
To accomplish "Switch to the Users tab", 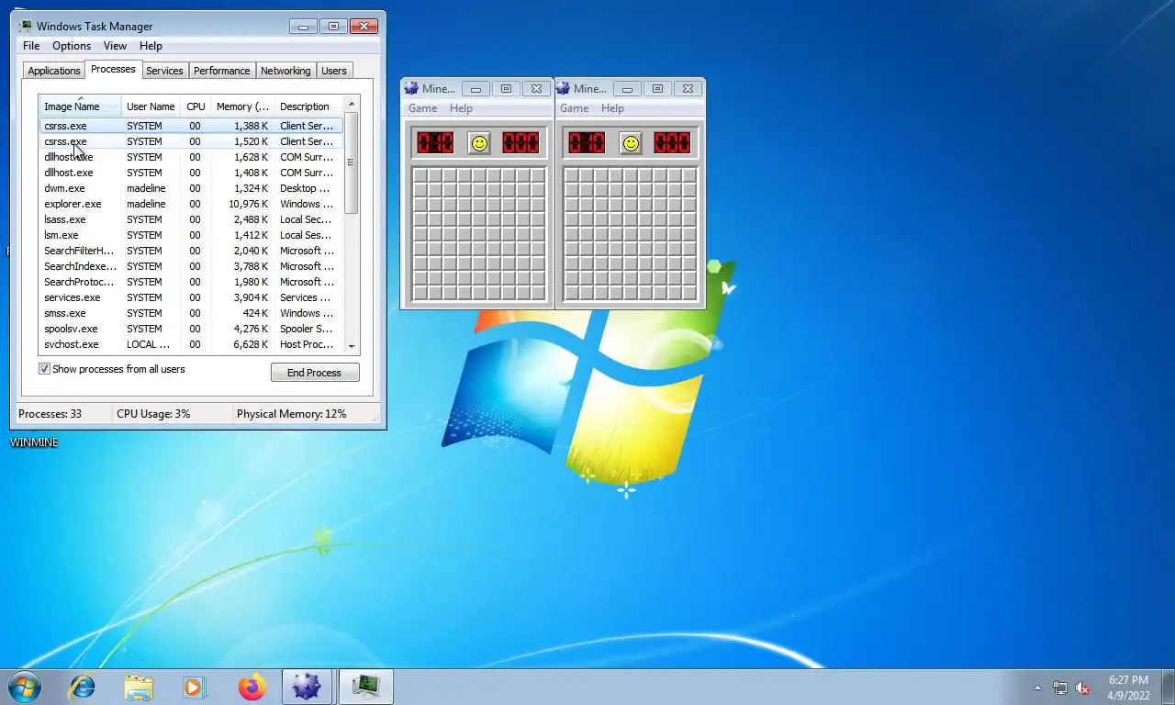I will pos(334,71).
